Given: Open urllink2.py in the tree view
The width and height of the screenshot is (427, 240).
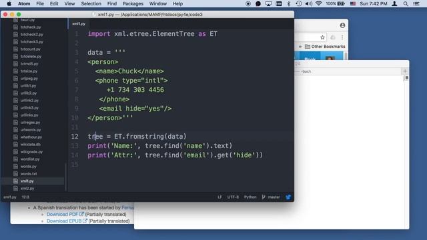Looking at the screenshot, I should 29,101.
